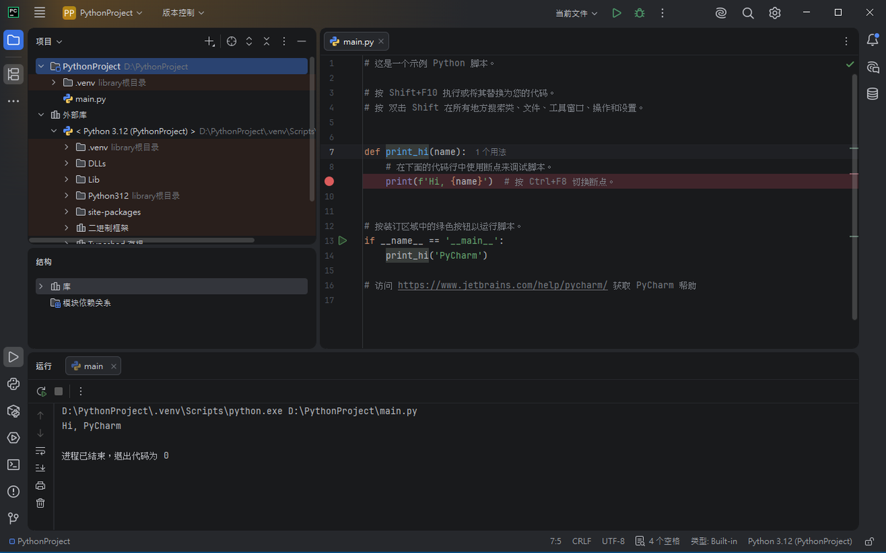Click the project tree horizontal scrollbar
The width and height of the screenshot is (886, 553).
[x=142, y=240]
